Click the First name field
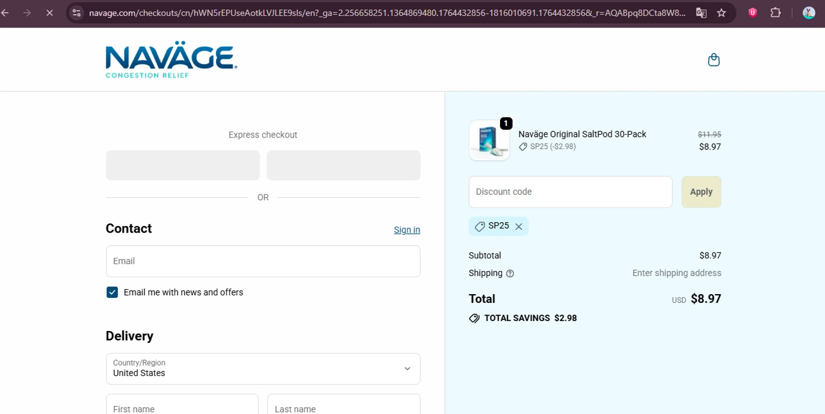This screenshot has width=825, height=414. 182,404
